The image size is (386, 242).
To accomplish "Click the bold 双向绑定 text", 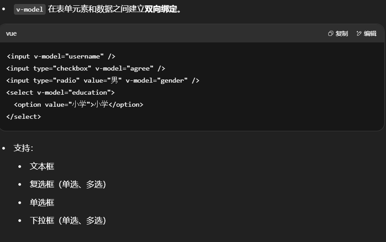I will coord(161,9).
